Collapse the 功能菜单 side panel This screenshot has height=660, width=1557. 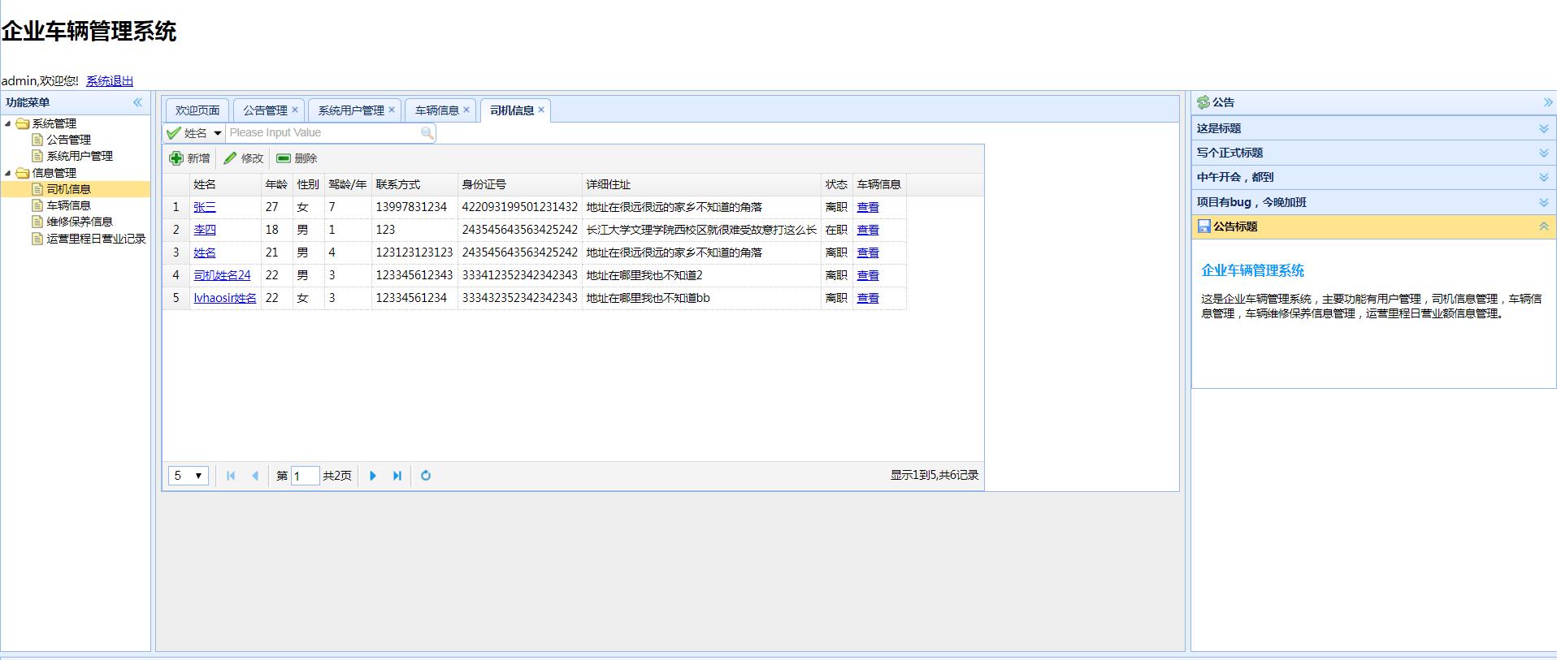point(137,102)
